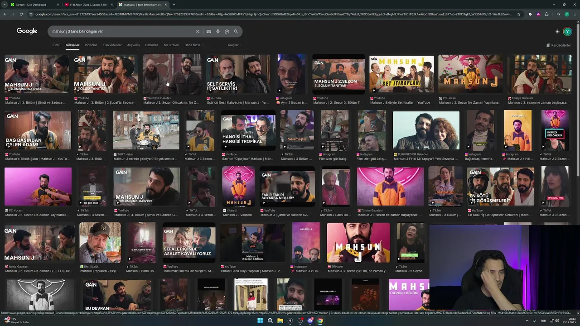Open the SEFALET İÇİNDE ASALET KOVALIYORUZ thumbnail

click(x=189, y=243)
